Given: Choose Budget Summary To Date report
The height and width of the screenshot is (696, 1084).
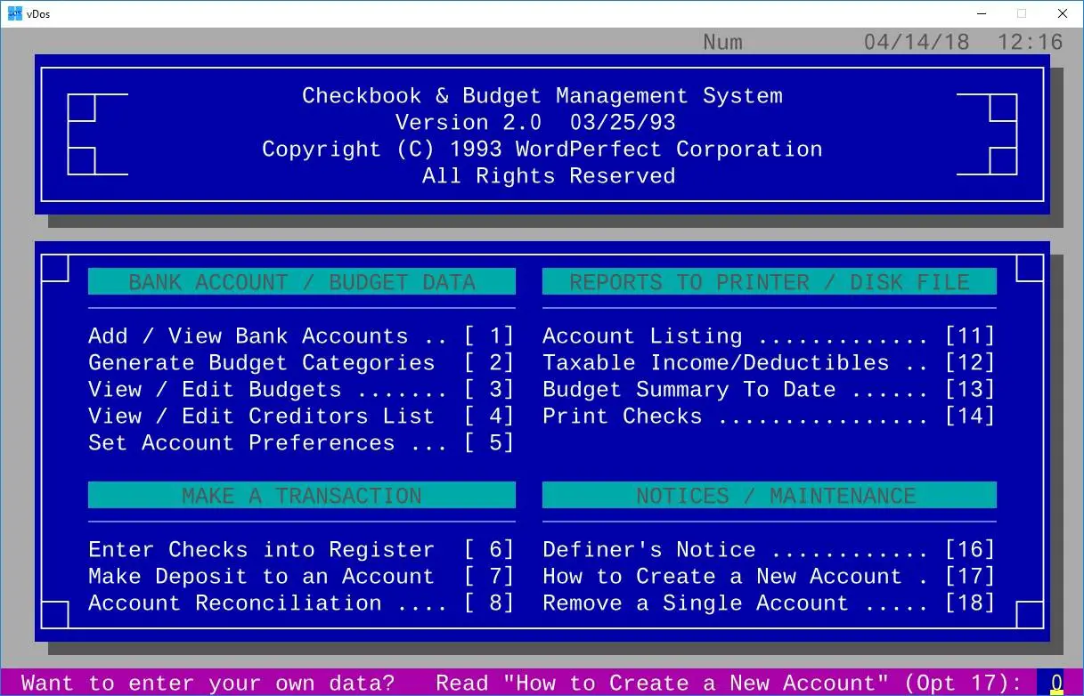Looking at the screenshot, I should (769, 390).
